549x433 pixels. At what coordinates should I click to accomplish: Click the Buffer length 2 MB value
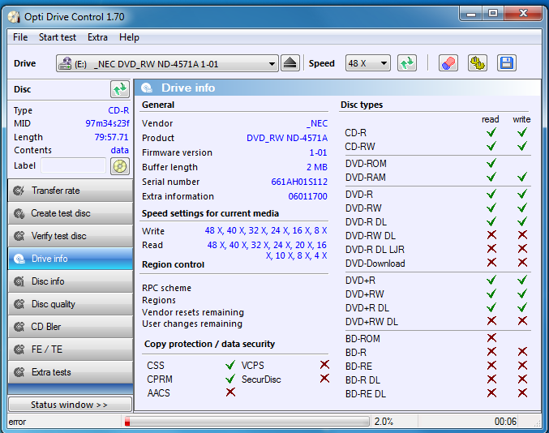pos(317,168)
